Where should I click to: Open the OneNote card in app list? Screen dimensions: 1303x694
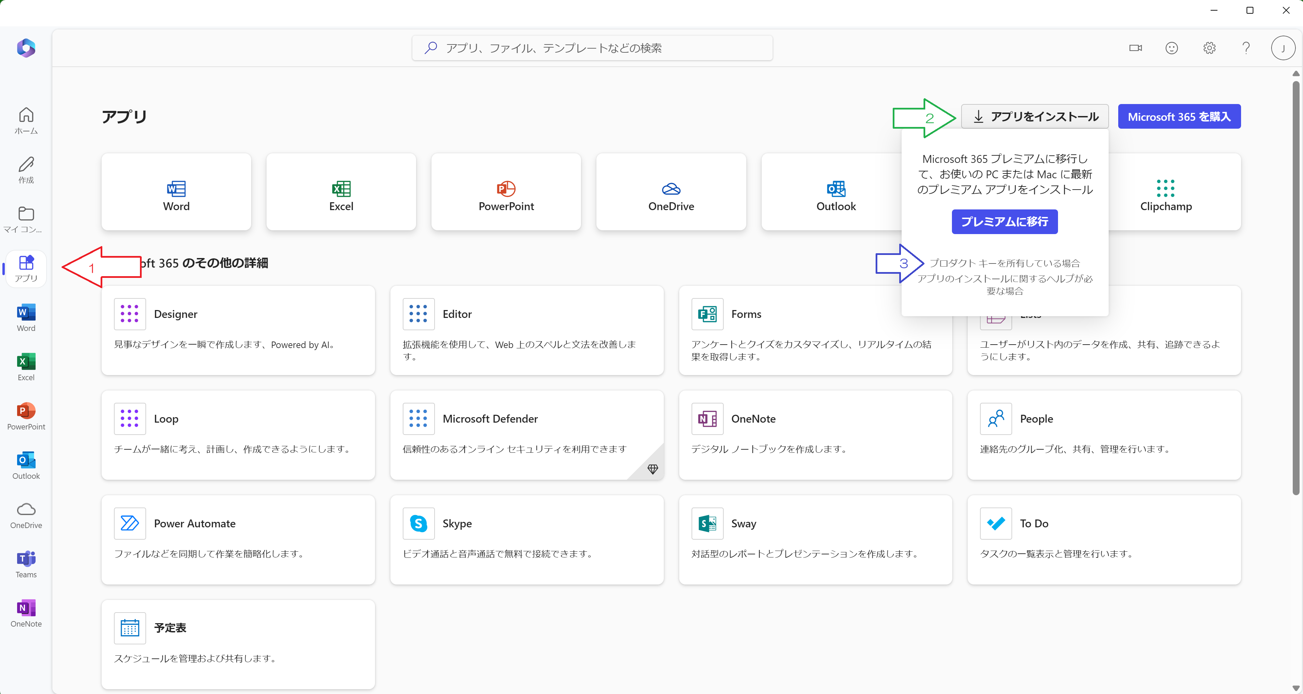point(815,435)
